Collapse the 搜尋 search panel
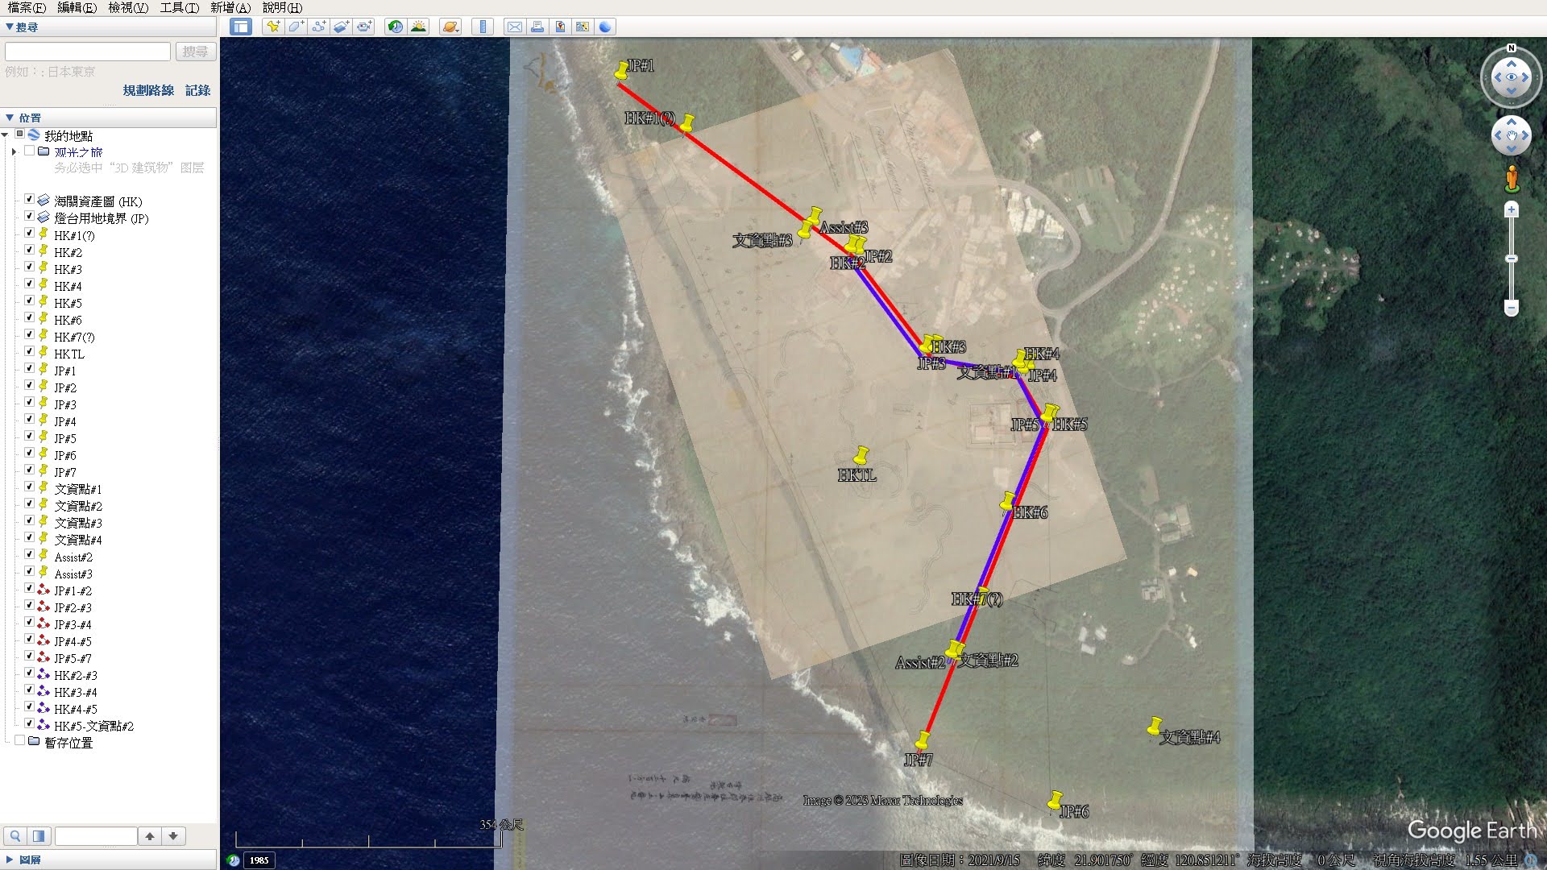1547x870 pixels. (10, 27)
